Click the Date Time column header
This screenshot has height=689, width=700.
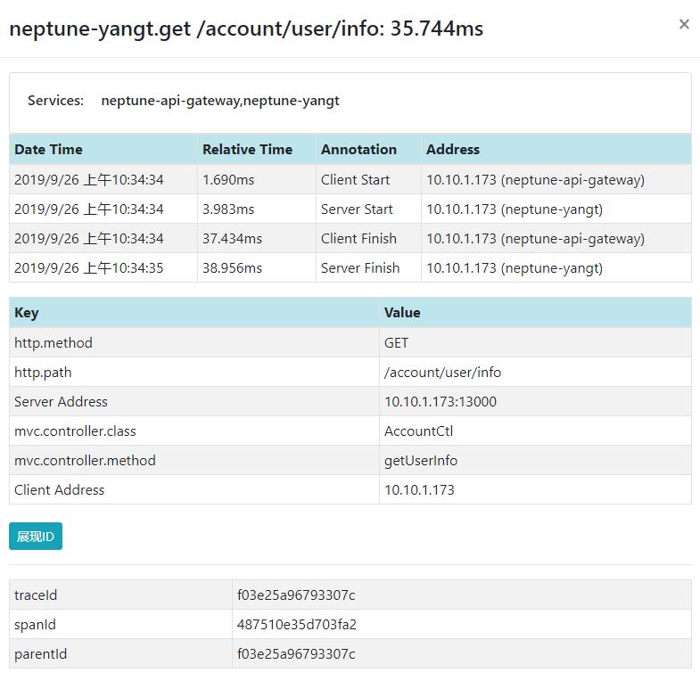click(x=48, y=150)
